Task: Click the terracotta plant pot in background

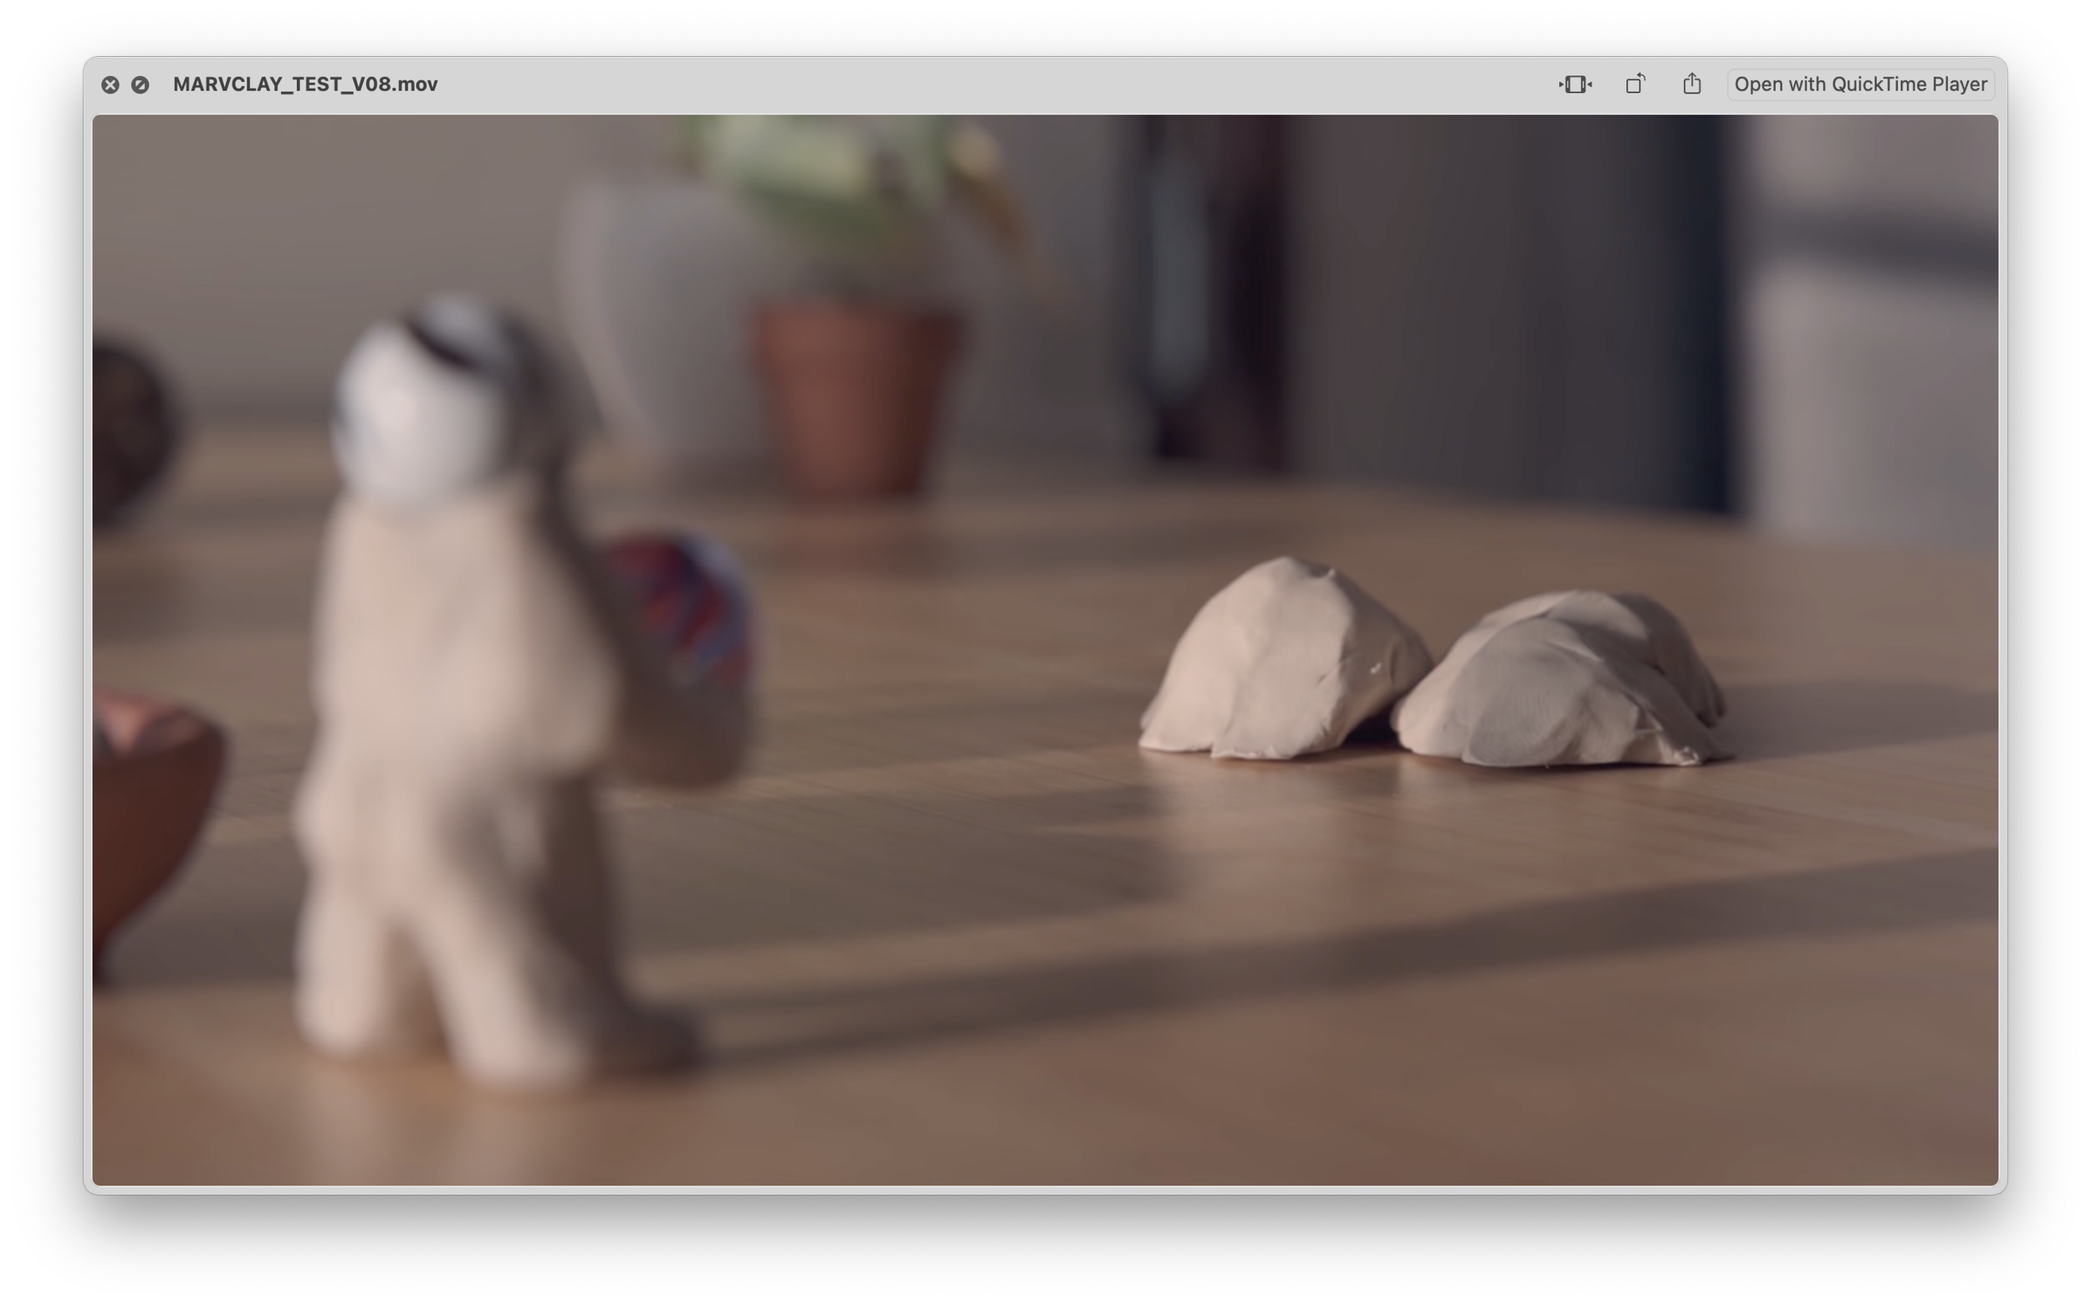Action: click(854, 397)
